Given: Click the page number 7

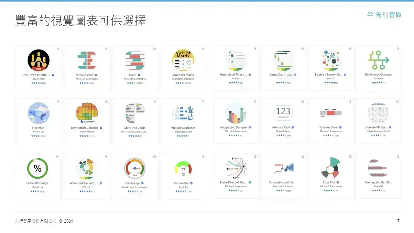Looking at the screenshot, I should [x=398, y=221].
